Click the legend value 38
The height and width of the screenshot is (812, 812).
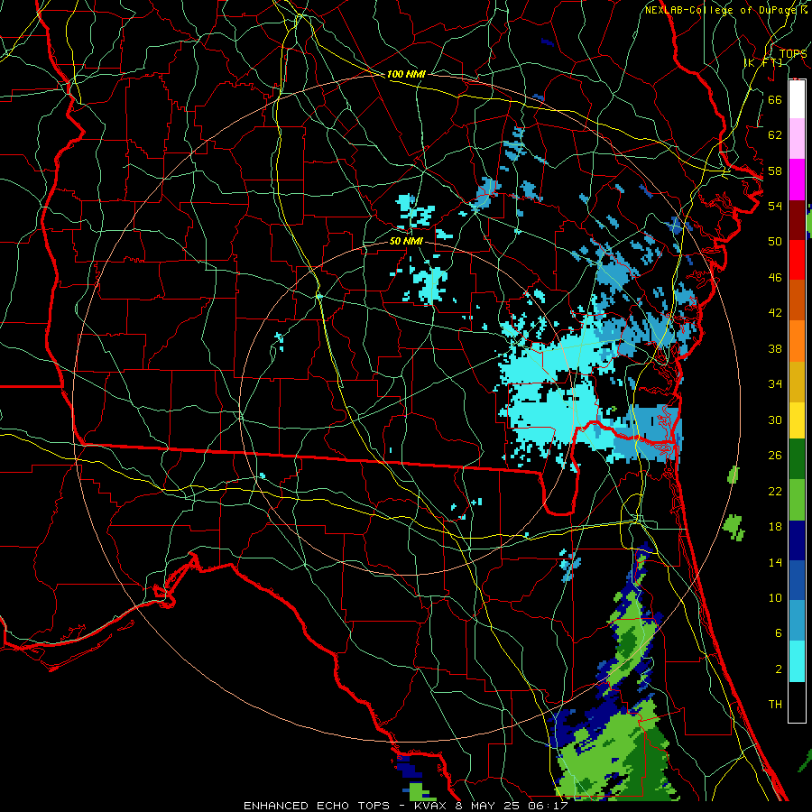775,348
